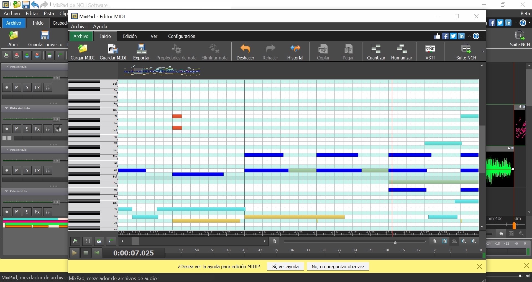Activate the Cuantizar function
The height and width of the screenshot is (282, 532).
click(x=376, y=52)
